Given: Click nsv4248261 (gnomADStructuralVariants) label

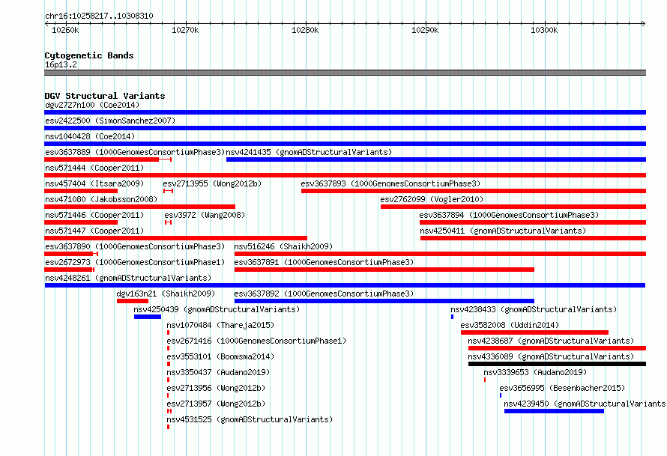Looking at the screenshot, I should [128, 278].
